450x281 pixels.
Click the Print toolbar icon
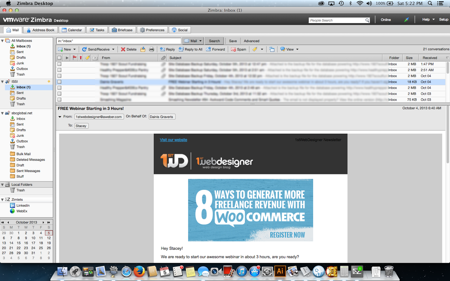152,49
